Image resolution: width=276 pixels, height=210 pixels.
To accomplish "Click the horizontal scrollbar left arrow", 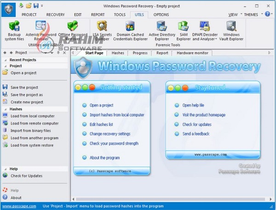I will (74, 199).
